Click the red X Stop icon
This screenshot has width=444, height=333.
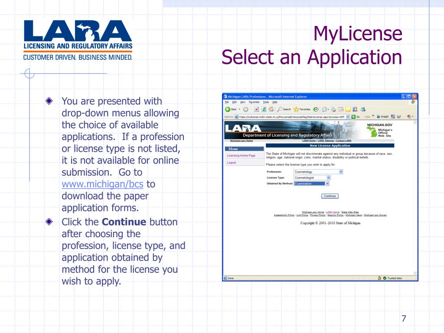[x=257, y=109]
